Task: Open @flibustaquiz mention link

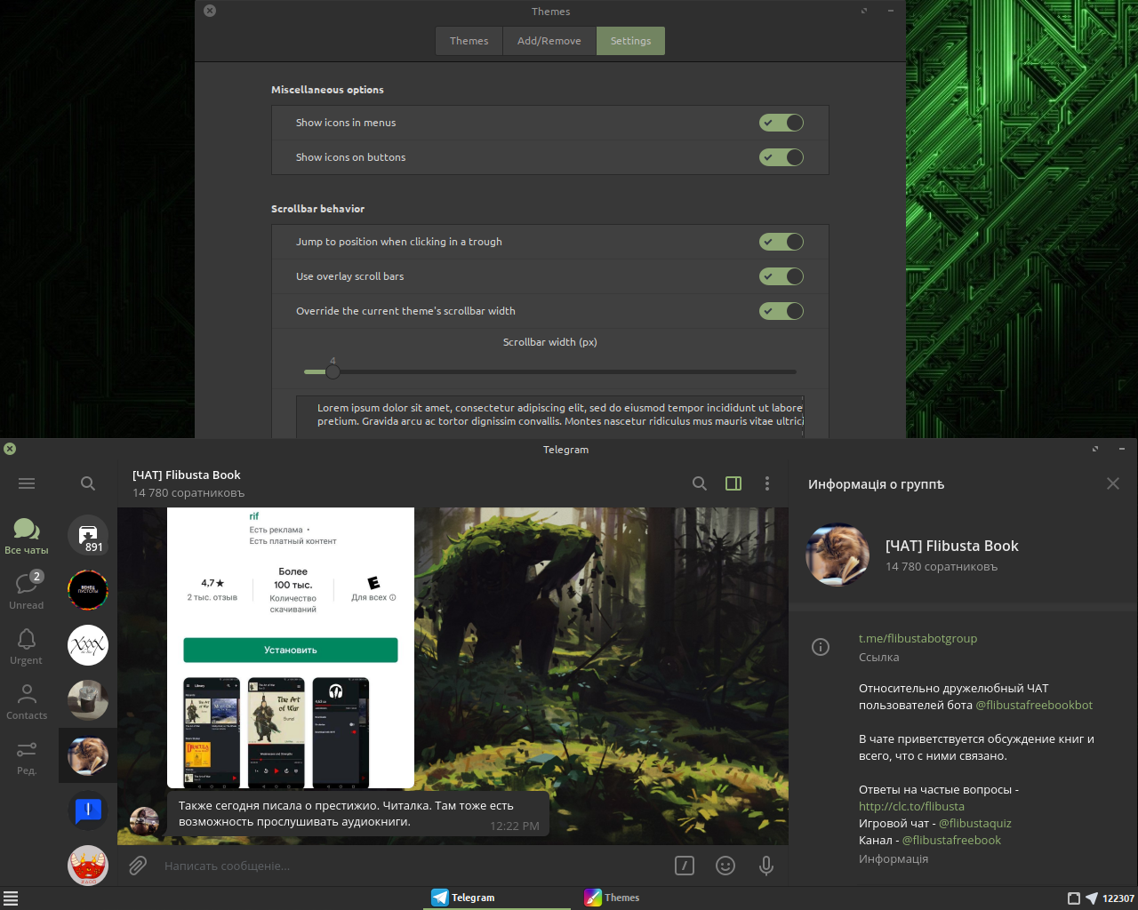Action: [x=975, y=823]
